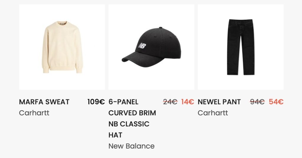Select the Carhartt brand under Marfa Sweat
The image size is (302, 158).
point(34,113)
